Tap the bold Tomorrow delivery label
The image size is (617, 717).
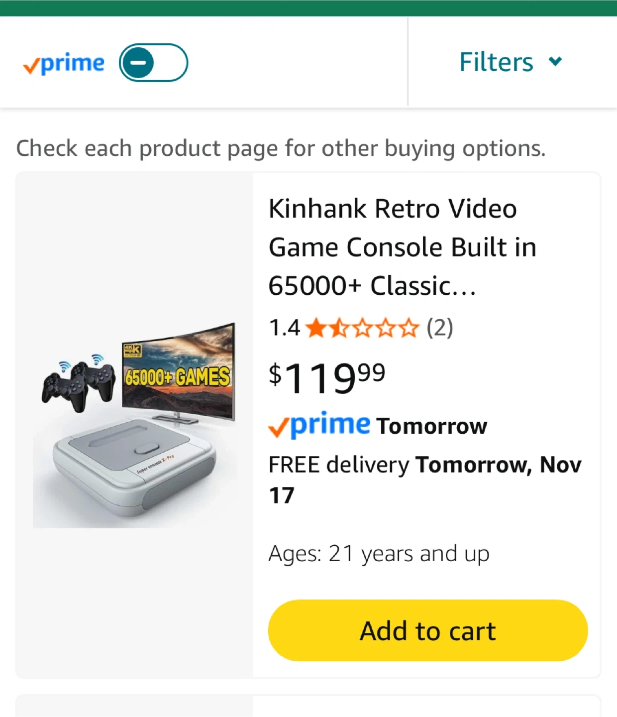[x=431, y=426]
